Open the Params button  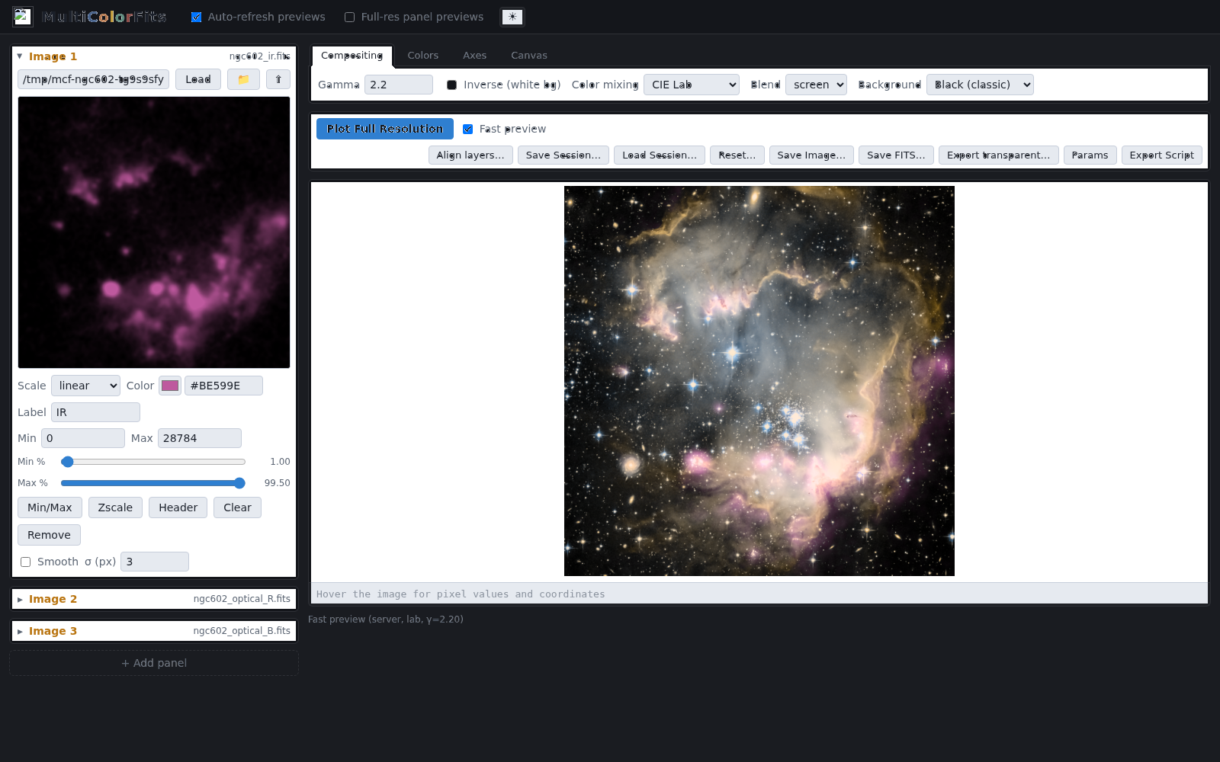[x=1090, y=155]
